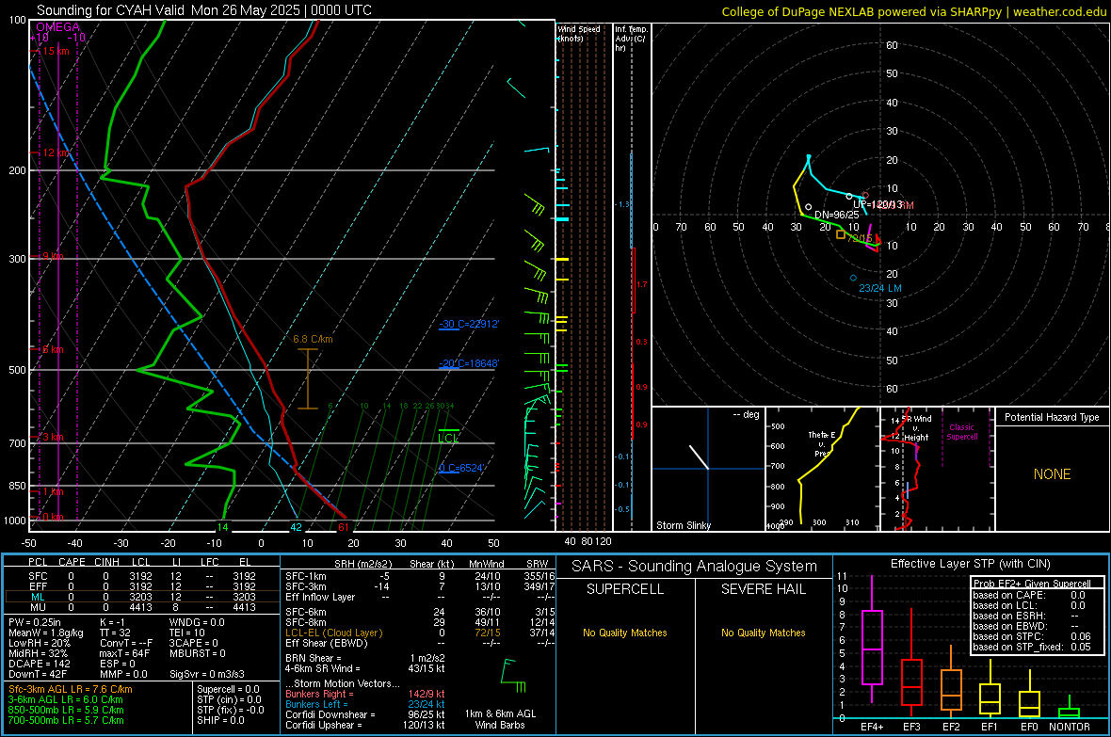Click the 'BRN Shear =' label

(314, 658)
